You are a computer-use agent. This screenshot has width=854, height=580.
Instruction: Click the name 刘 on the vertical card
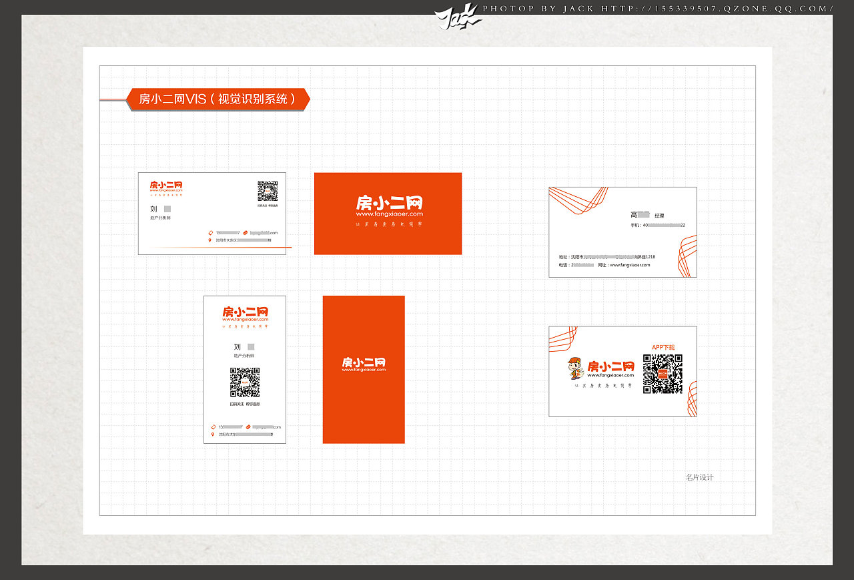point(237,347)
